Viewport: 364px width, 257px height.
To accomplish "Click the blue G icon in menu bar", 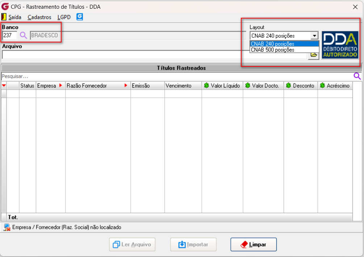I will click(x=80, y=17).
